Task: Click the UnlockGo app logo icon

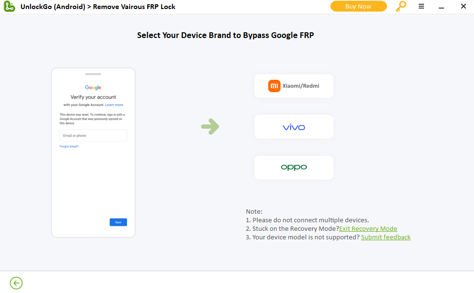Action: (10, 6)
